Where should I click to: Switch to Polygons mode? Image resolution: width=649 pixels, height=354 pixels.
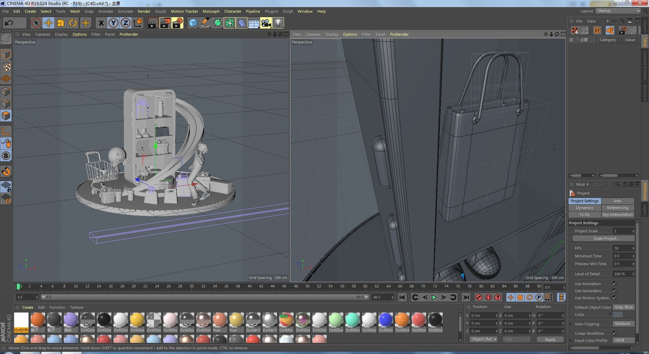(x=6, y=116)
